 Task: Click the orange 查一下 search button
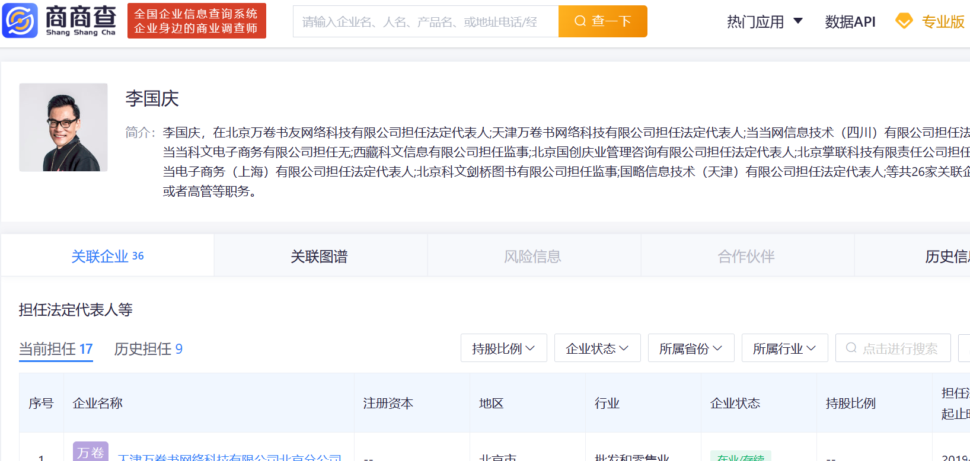click(602, 21)
